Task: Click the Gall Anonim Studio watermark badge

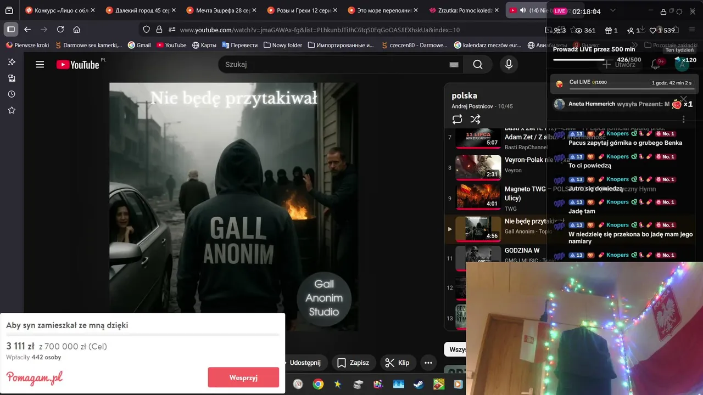Action: coord(324,298)
